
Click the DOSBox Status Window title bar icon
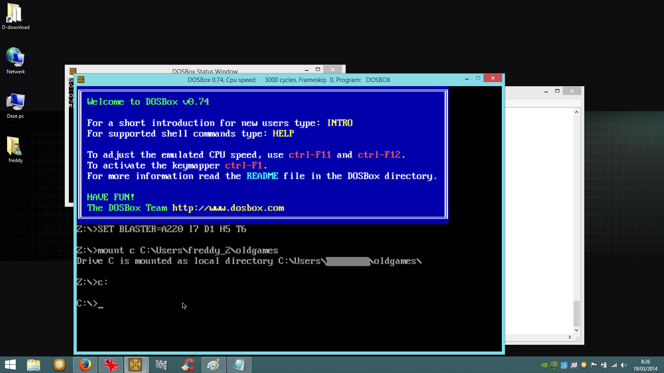pos(73,71)
